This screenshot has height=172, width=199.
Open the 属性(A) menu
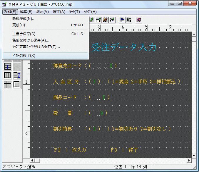[x=59, y=12]
